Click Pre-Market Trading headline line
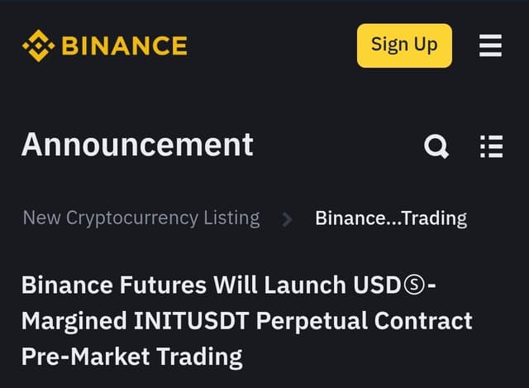 132,357
